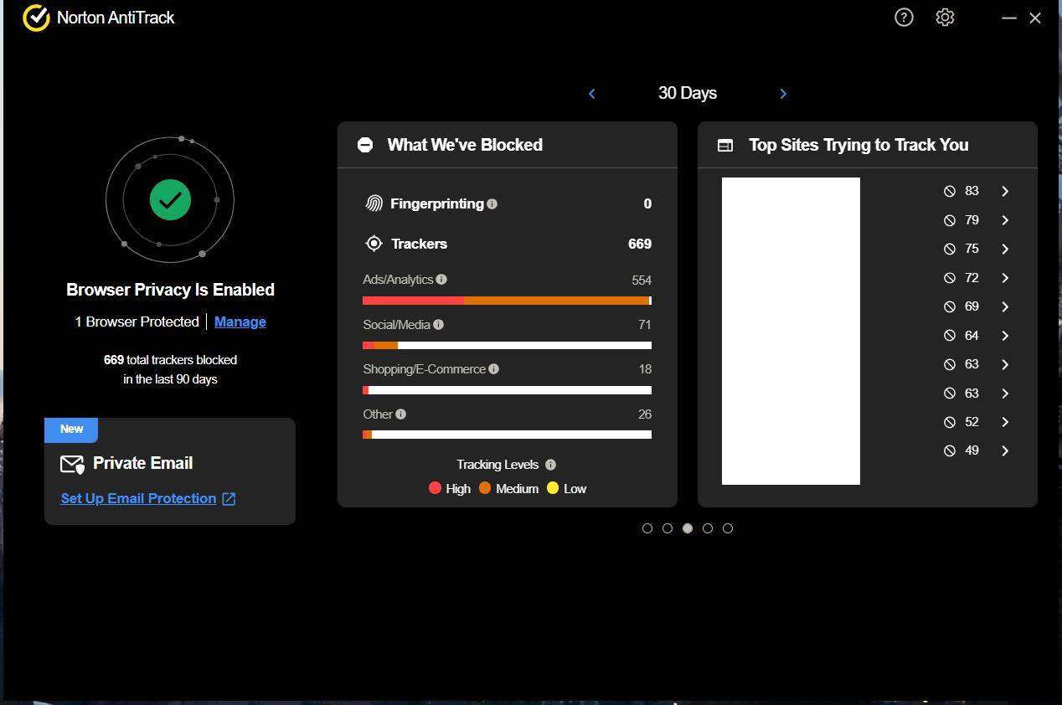
Task: Click the Manage browser link
Action: pos(240,322)
